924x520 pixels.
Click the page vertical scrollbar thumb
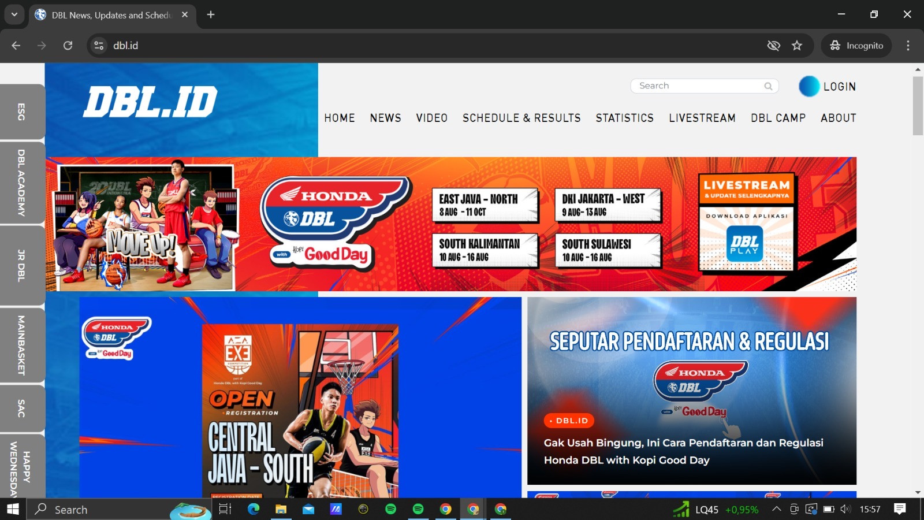pos(918,106)
